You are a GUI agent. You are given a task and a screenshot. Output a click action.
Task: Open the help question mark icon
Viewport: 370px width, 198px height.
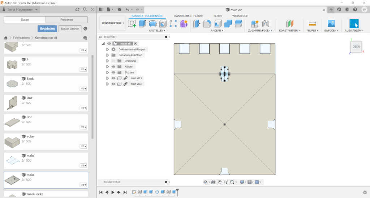(x=355, y=9)
